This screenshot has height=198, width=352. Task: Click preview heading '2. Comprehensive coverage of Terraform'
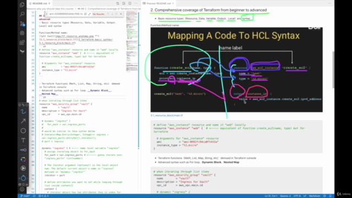[208, 10]
